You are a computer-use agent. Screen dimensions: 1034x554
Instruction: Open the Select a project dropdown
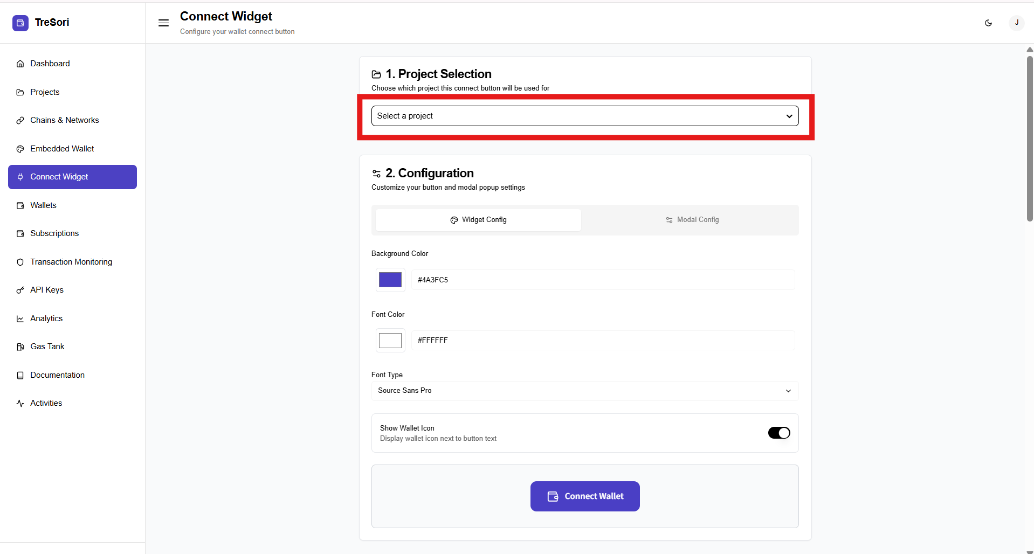point(584,116)
